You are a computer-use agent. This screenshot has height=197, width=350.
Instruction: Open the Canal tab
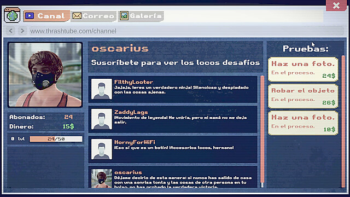click(x=46, y=16)
